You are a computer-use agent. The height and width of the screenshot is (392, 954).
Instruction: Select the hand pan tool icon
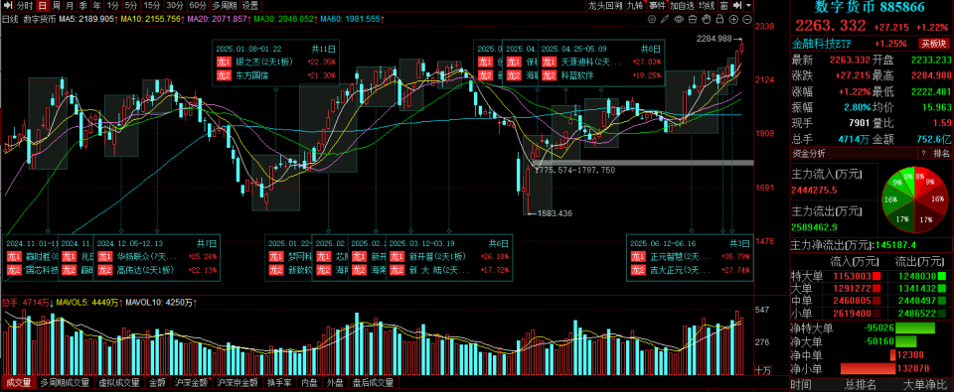[707, 19]
